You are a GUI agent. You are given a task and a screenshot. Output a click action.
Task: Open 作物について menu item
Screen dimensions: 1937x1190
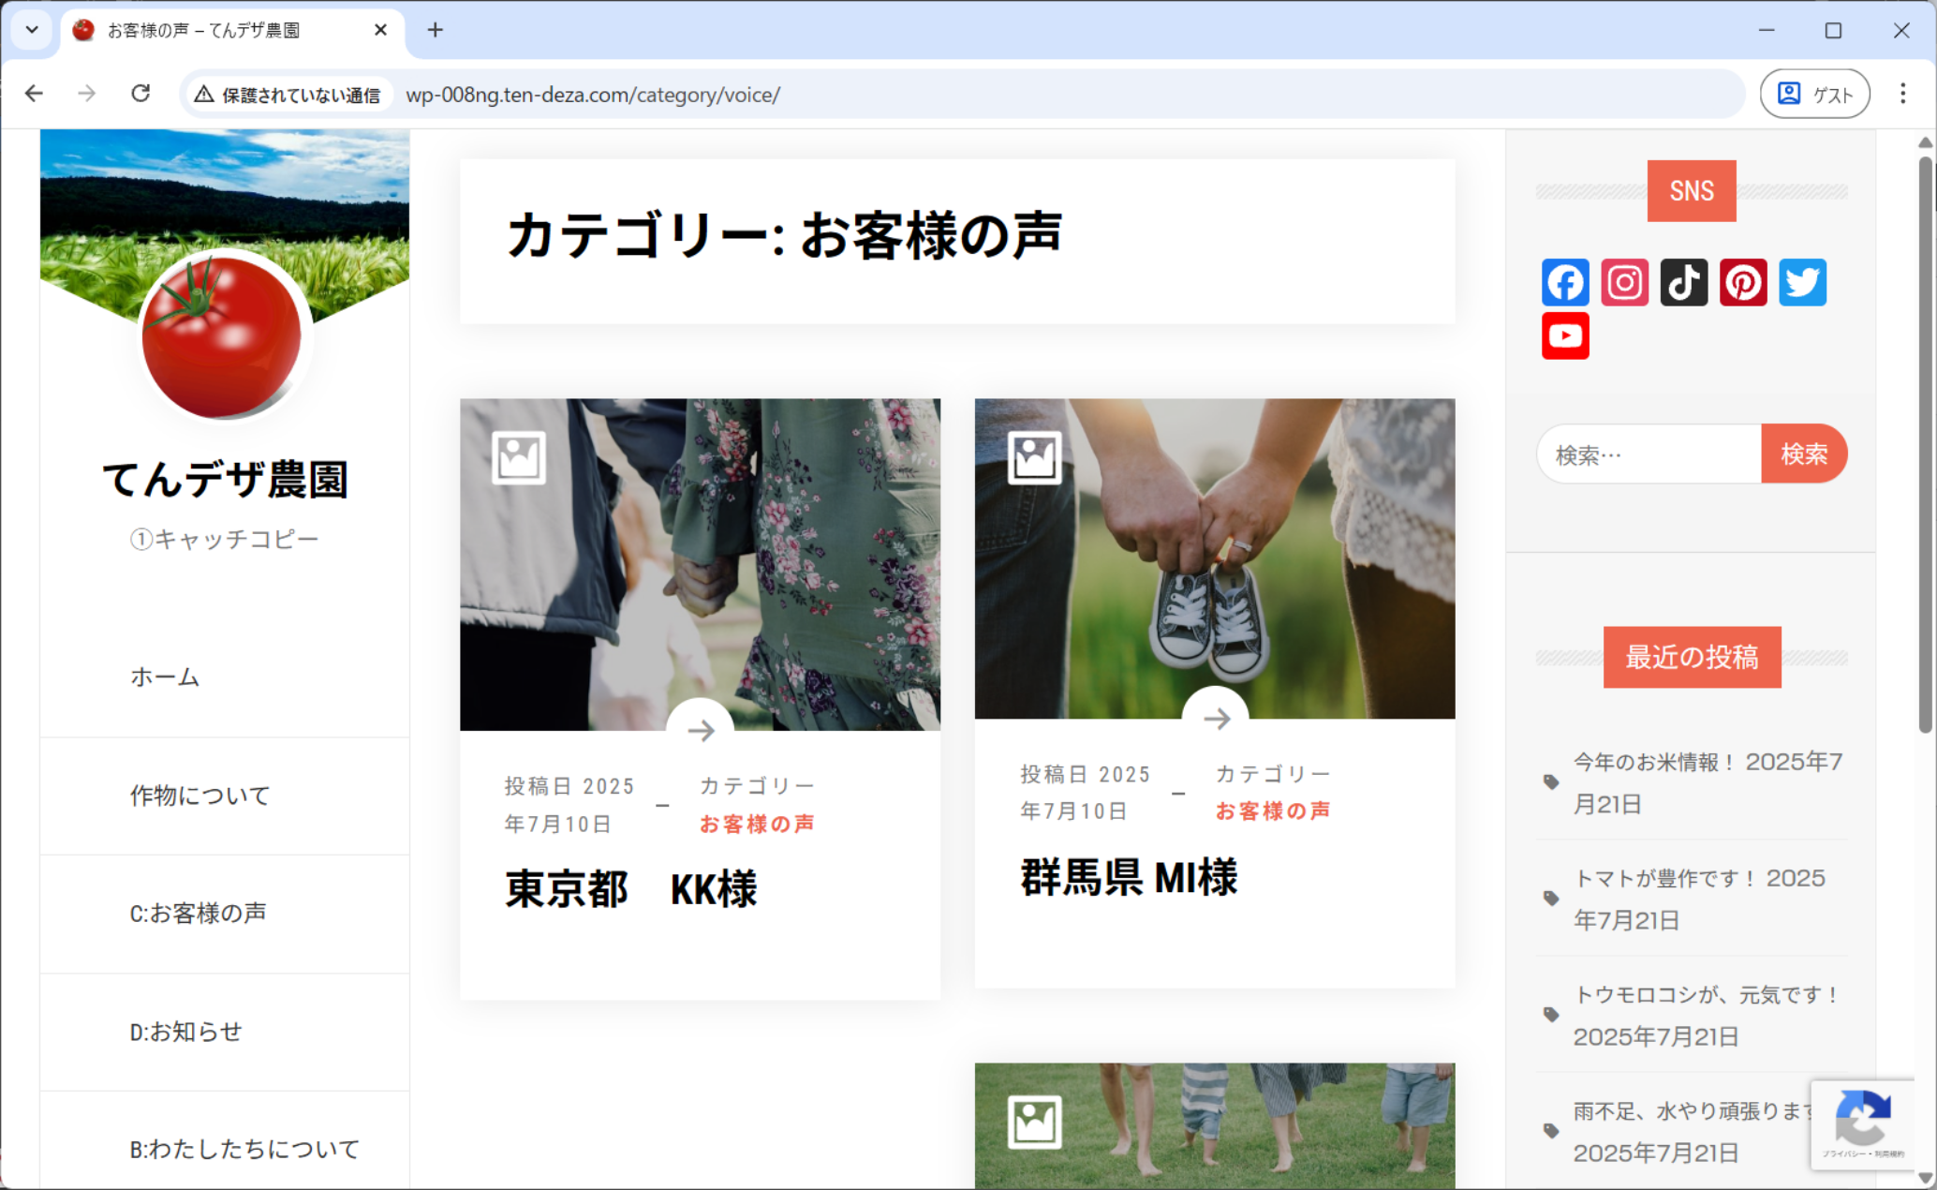click(200, 796)
